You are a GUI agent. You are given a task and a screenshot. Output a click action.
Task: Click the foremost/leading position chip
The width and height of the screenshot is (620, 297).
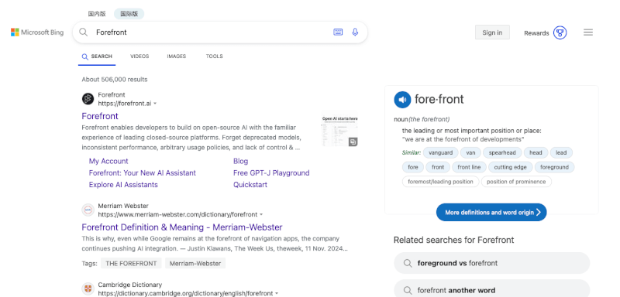click(440, 182)
